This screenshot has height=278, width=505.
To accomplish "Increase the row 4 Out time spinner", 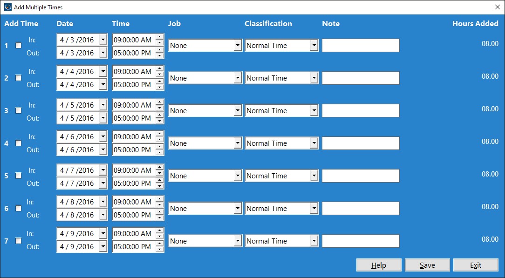I will point(159,147).
